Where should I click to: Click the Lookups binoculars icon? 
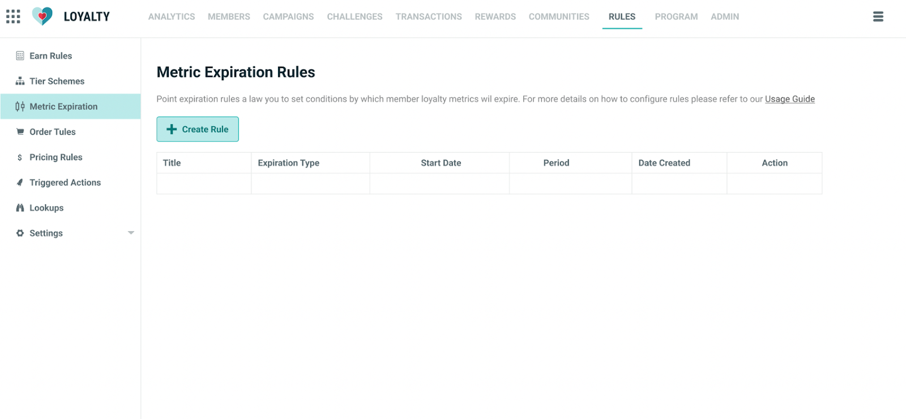point(20,208)
